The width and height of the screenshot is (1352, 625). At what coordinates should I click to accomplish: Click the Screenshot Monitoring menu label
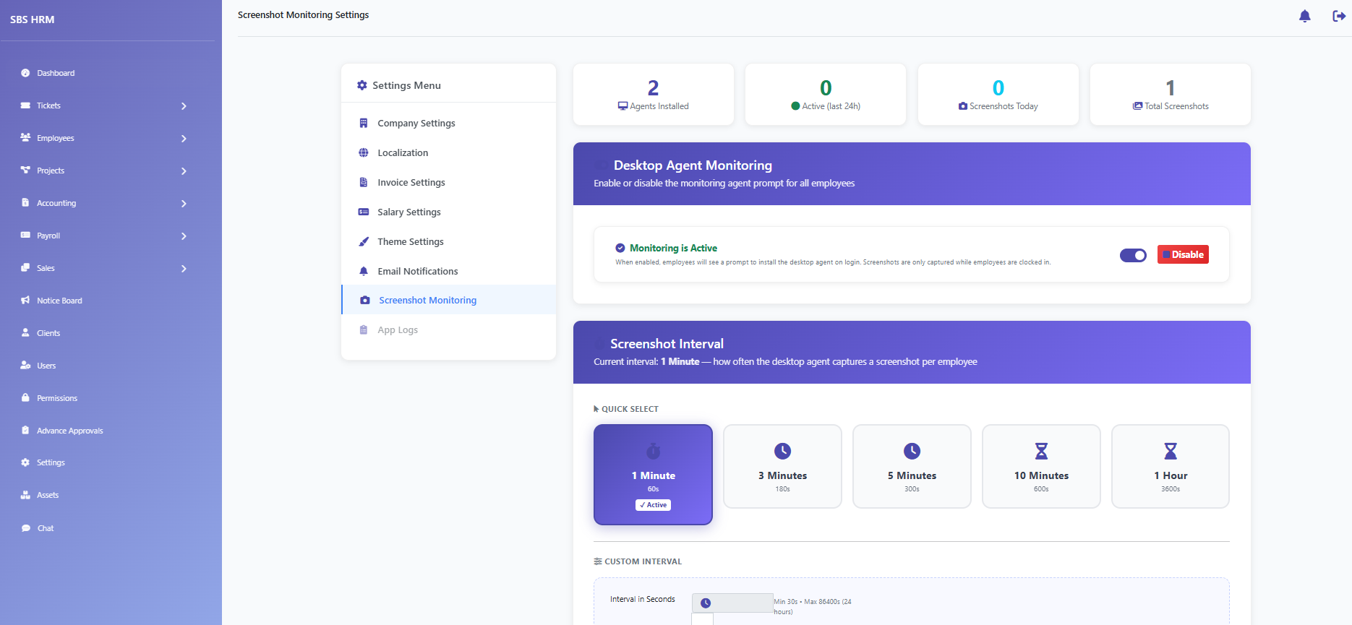click(427, 301)
